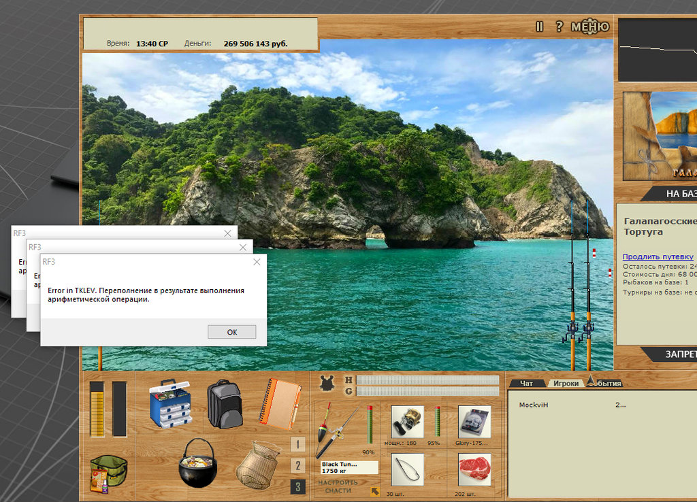Image resolution: width=697 pixels, height=502 pixels.
Task: Click OK in the front RF3 error dialog
Action: coord(231,332)
